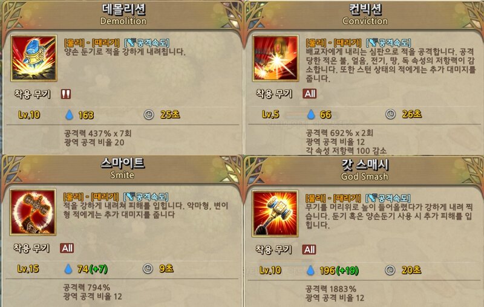Click the Conviction SP water drop icon
Screen dimensions: 484x307
(311, 114)
